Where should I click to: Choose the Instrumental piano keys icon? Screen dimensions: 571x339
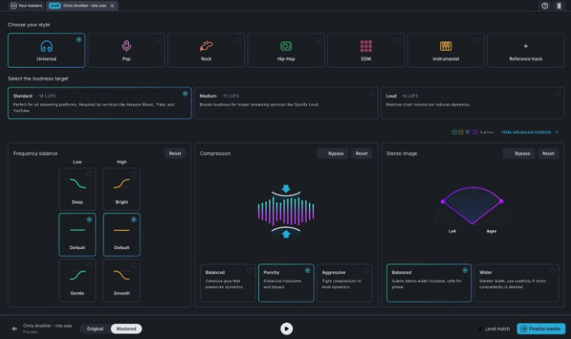pos(446,46)
